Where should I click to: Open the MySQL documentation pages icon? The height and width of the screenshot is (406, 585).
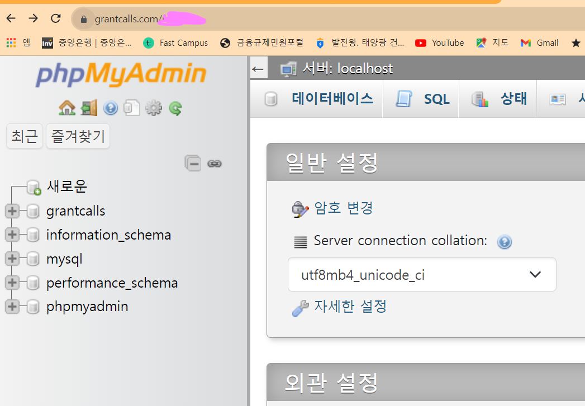click(132, 108)
